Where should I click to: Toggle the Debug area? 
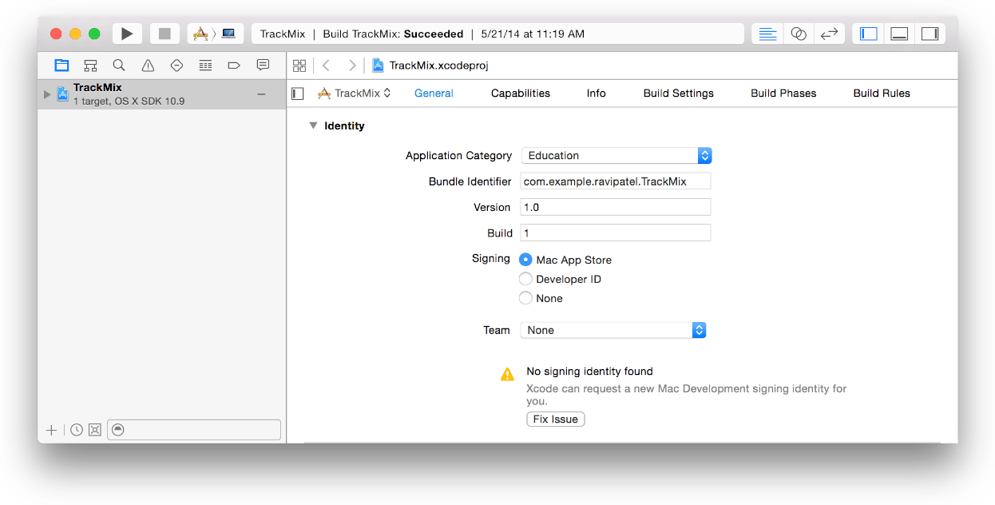tap(899, 34)
